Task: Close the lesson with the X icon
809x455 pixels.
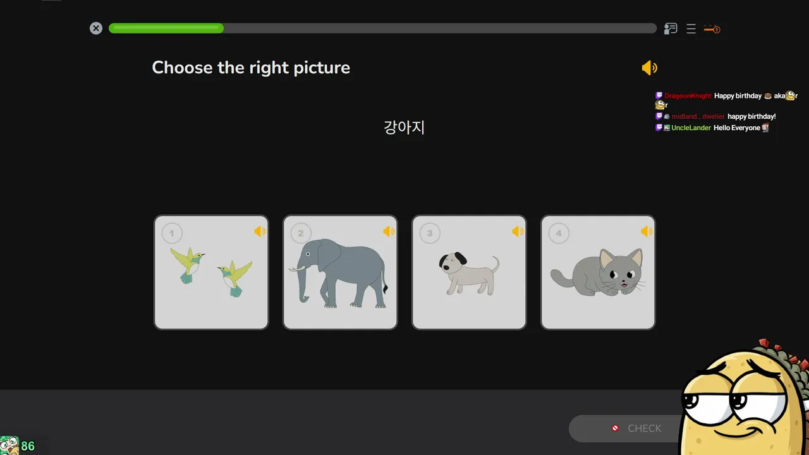Action: click(96, 28)
